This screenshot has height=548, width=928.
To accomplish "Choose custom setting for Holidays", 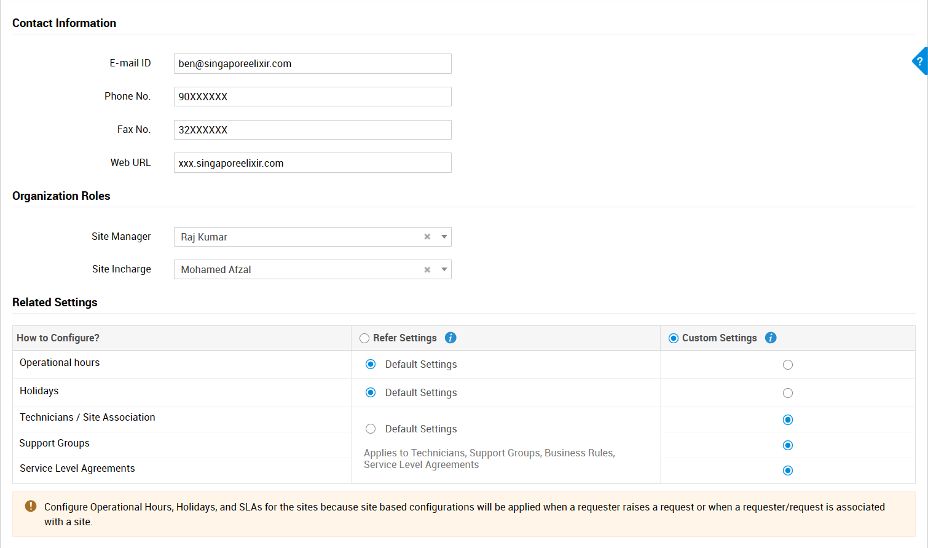I will click(788, 393).
